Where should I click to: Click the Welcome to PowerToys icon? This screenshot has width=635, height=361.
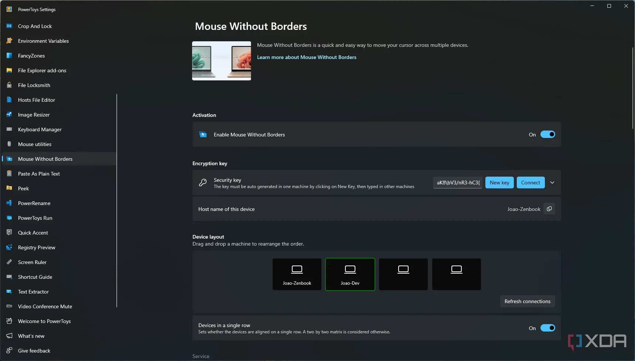pos(9,321)
